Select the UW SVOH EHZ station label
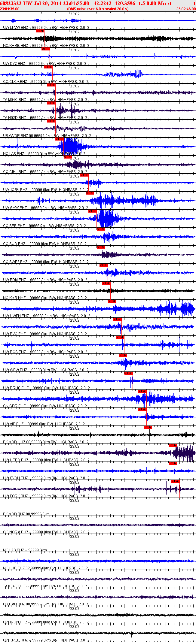The image size is (196, 642). tap(46, 478)
